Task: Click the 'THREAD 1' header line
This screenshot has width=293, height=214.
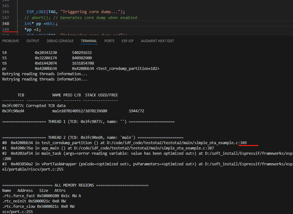Action: coord(89,122)
